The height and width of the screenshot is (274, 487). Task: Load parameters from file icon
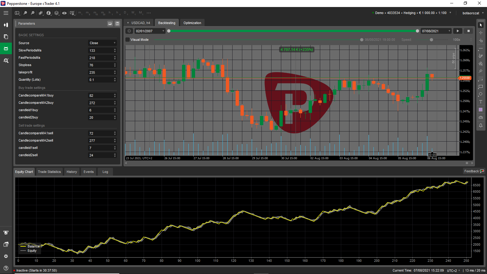[x=110, y=23]
